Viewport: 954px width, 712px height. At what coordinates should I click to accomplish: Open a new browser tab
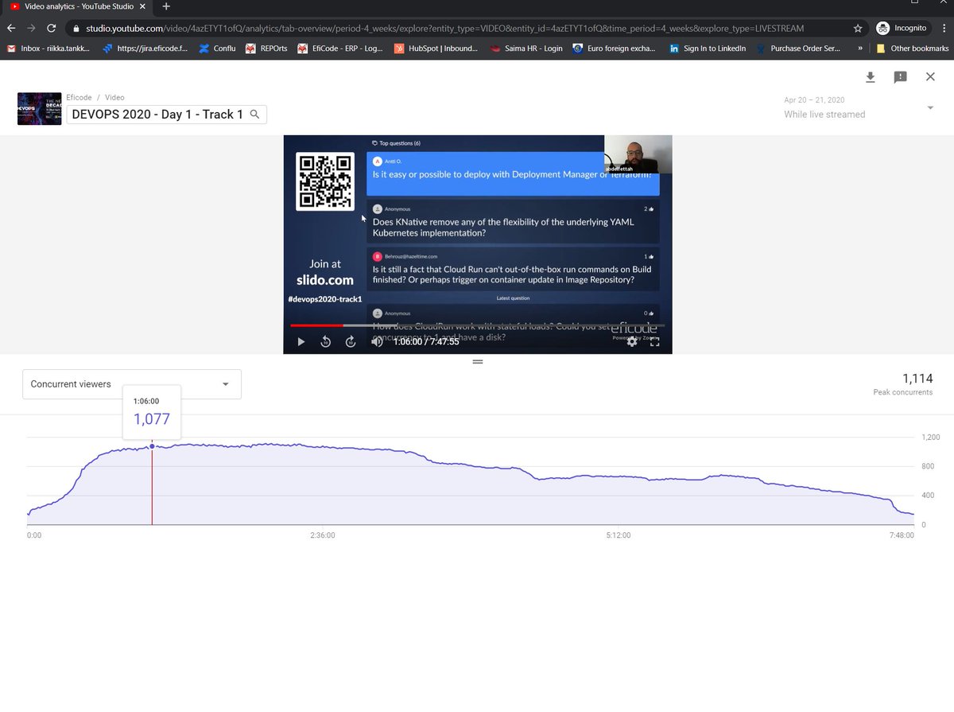pos(166,6)
